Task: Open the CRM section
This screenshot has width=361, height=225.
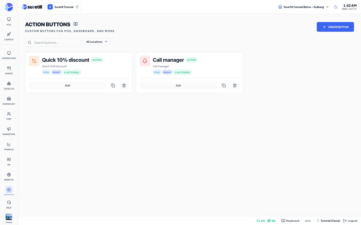Action: (x=9, y=116)
